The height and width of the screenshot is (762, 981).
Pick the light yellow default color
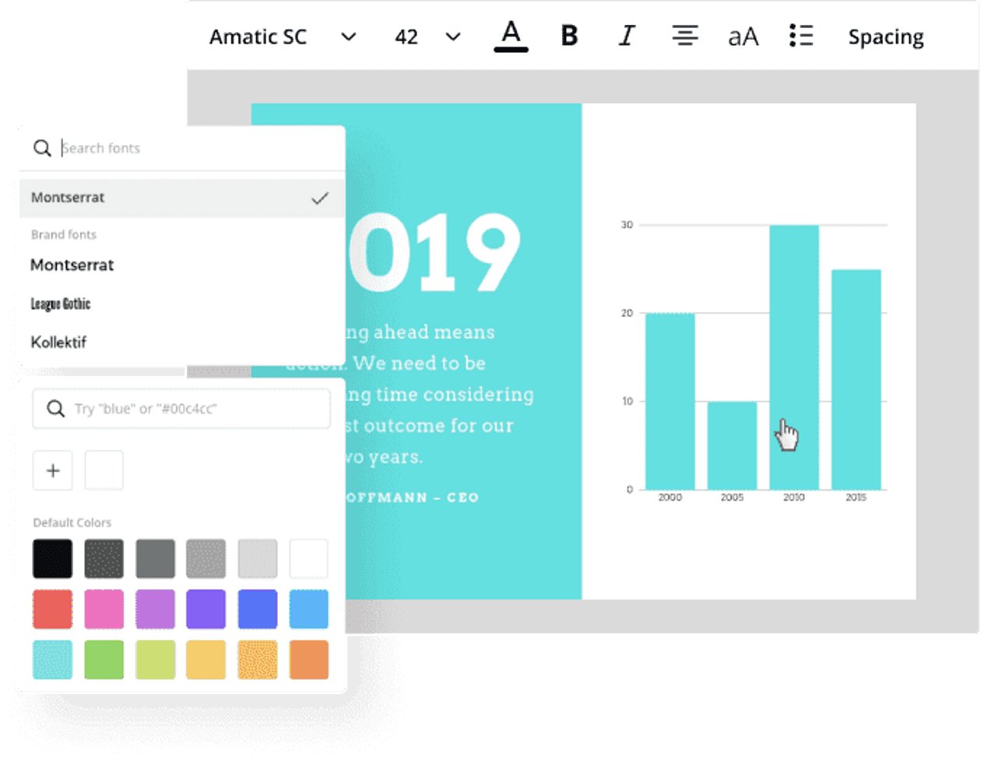(206, 659)
